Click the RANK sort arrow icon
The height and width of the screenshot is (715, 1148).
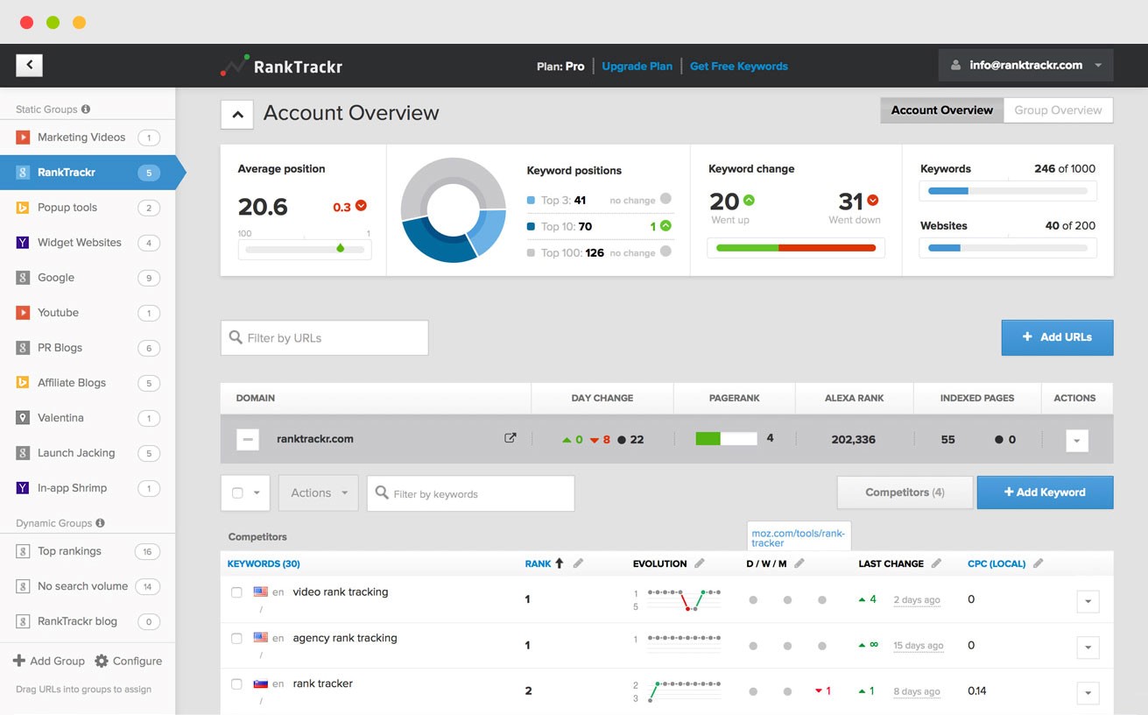coord(560,563)
